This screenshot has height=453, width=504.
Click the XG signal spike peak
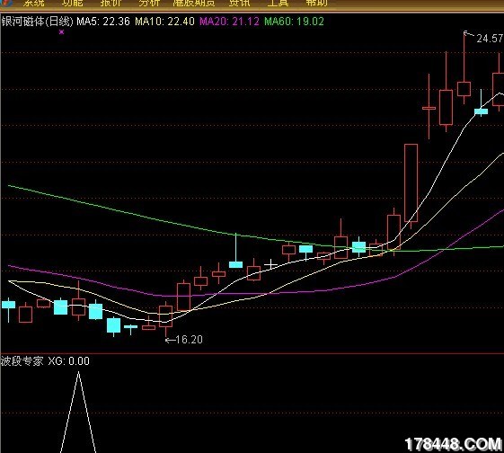click(78, 373)
